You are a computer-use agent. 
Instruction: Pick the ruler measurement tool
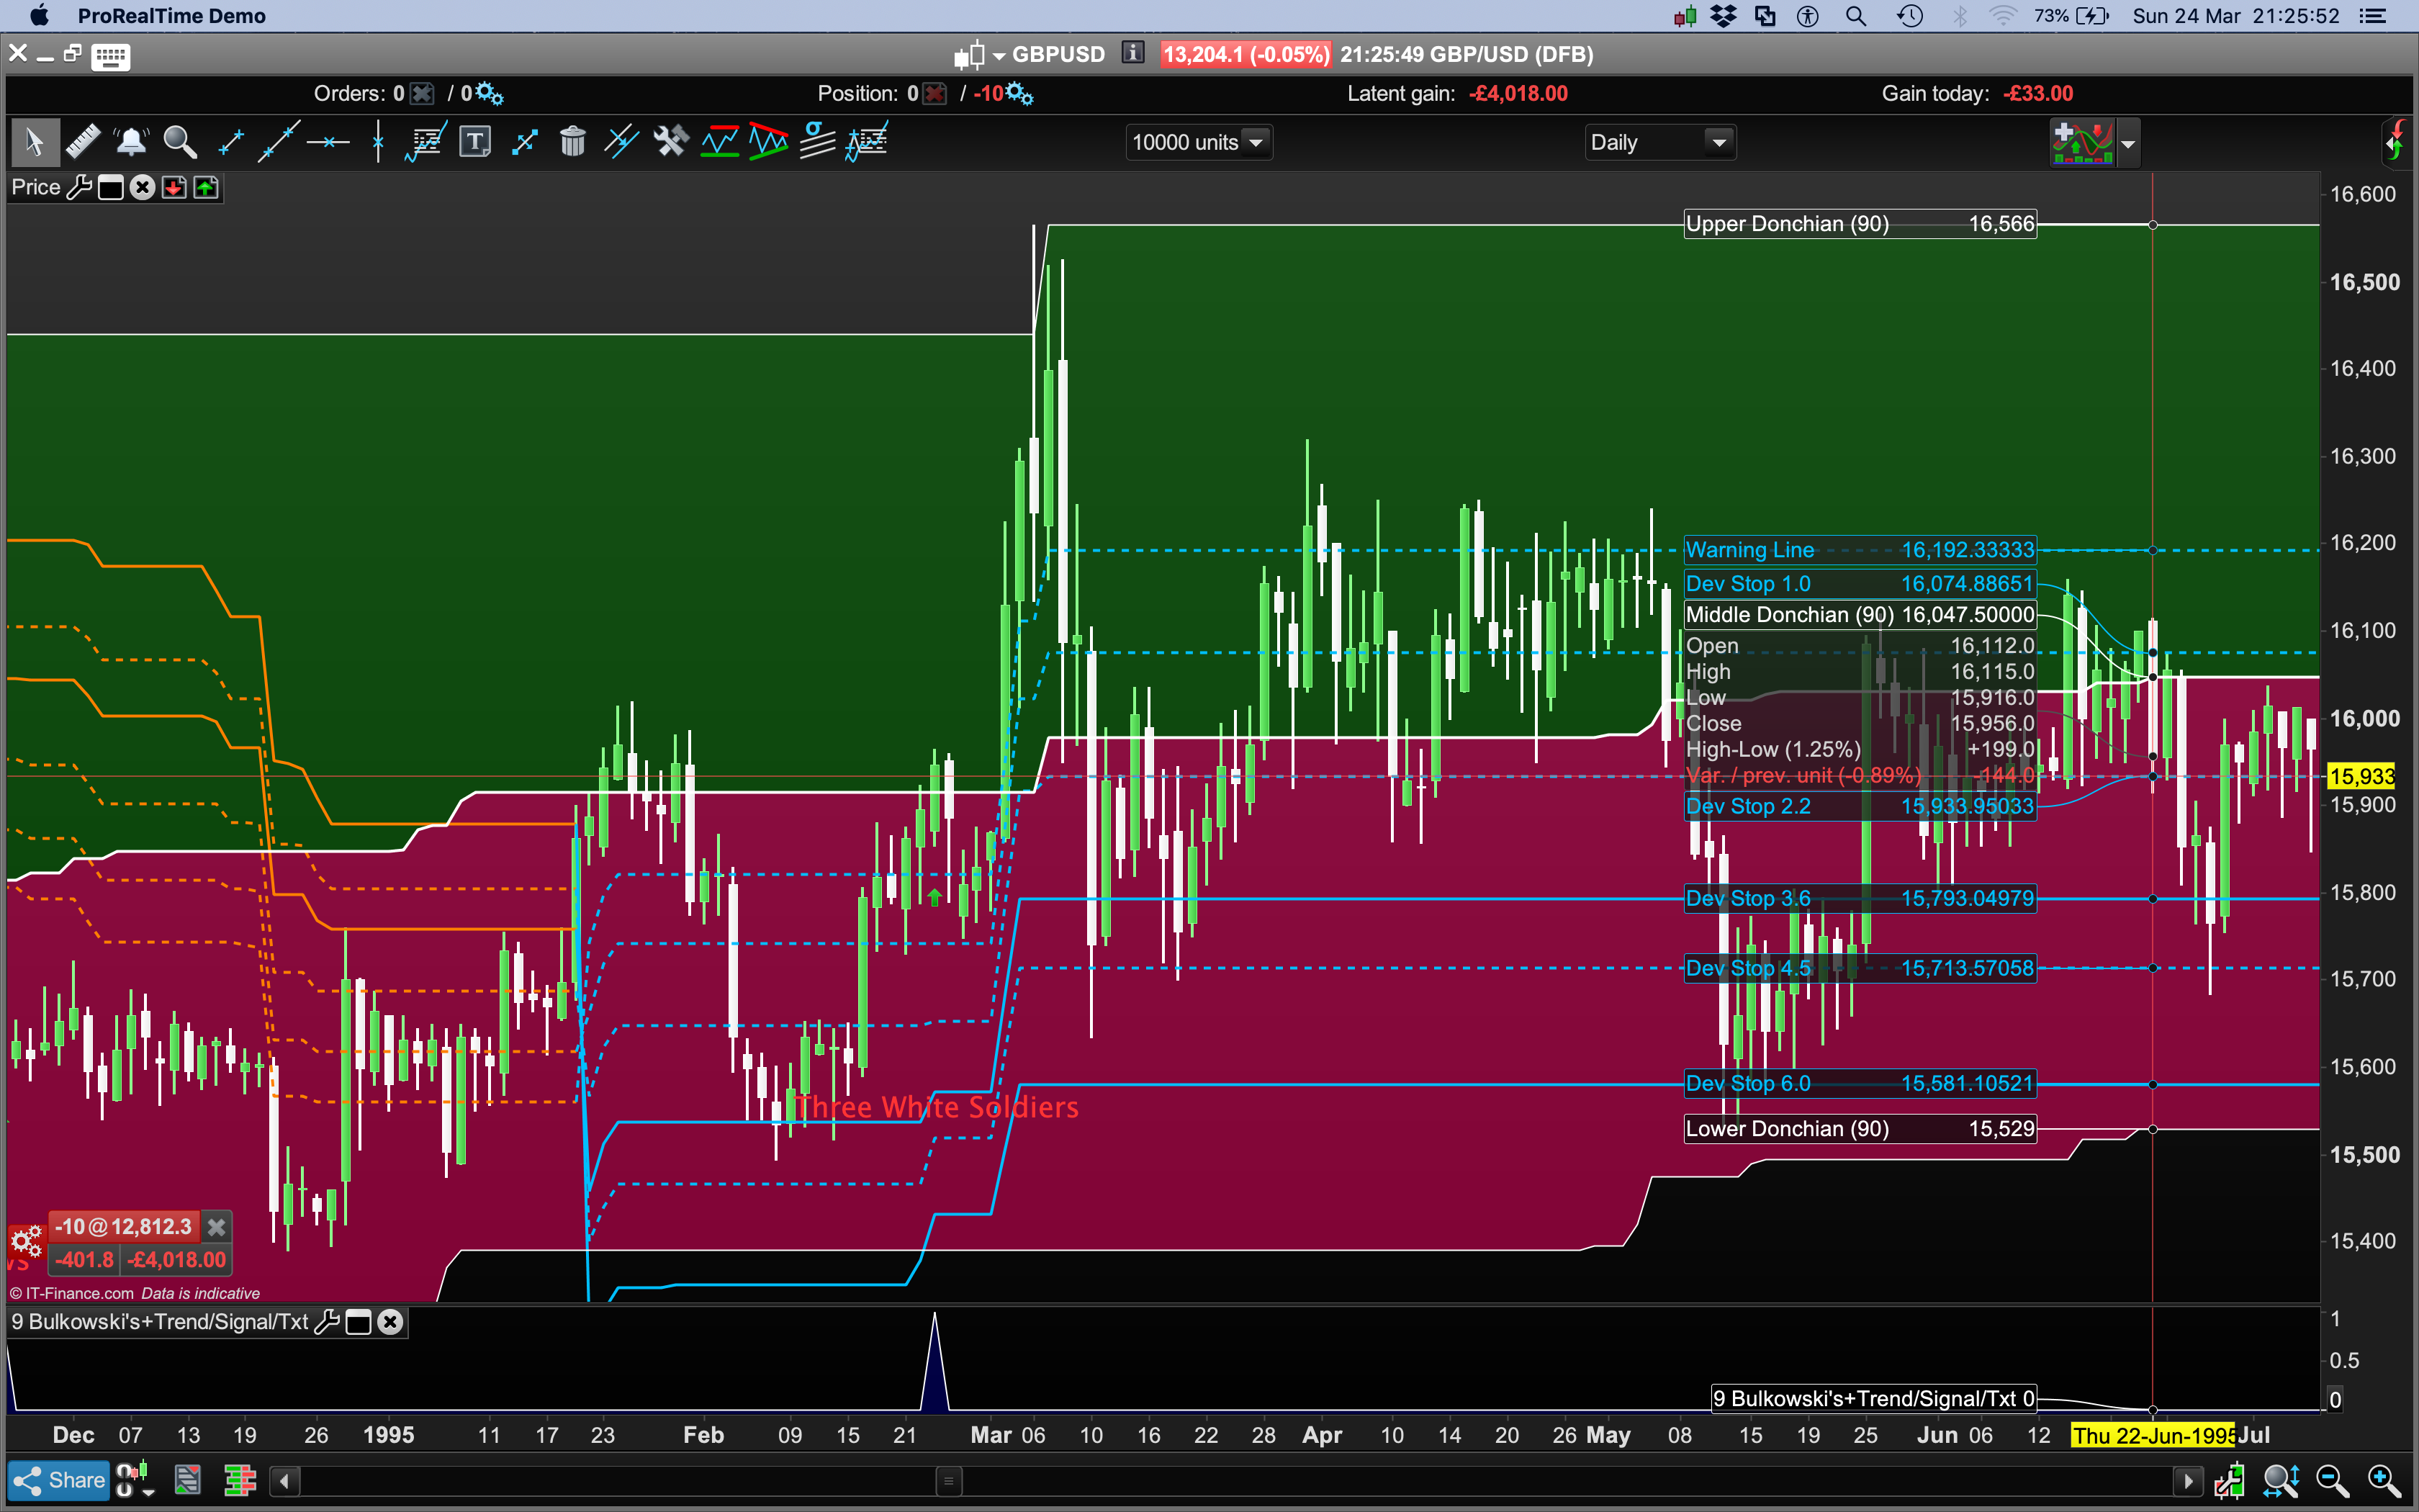pyautogui.click(x=83, y=142)
